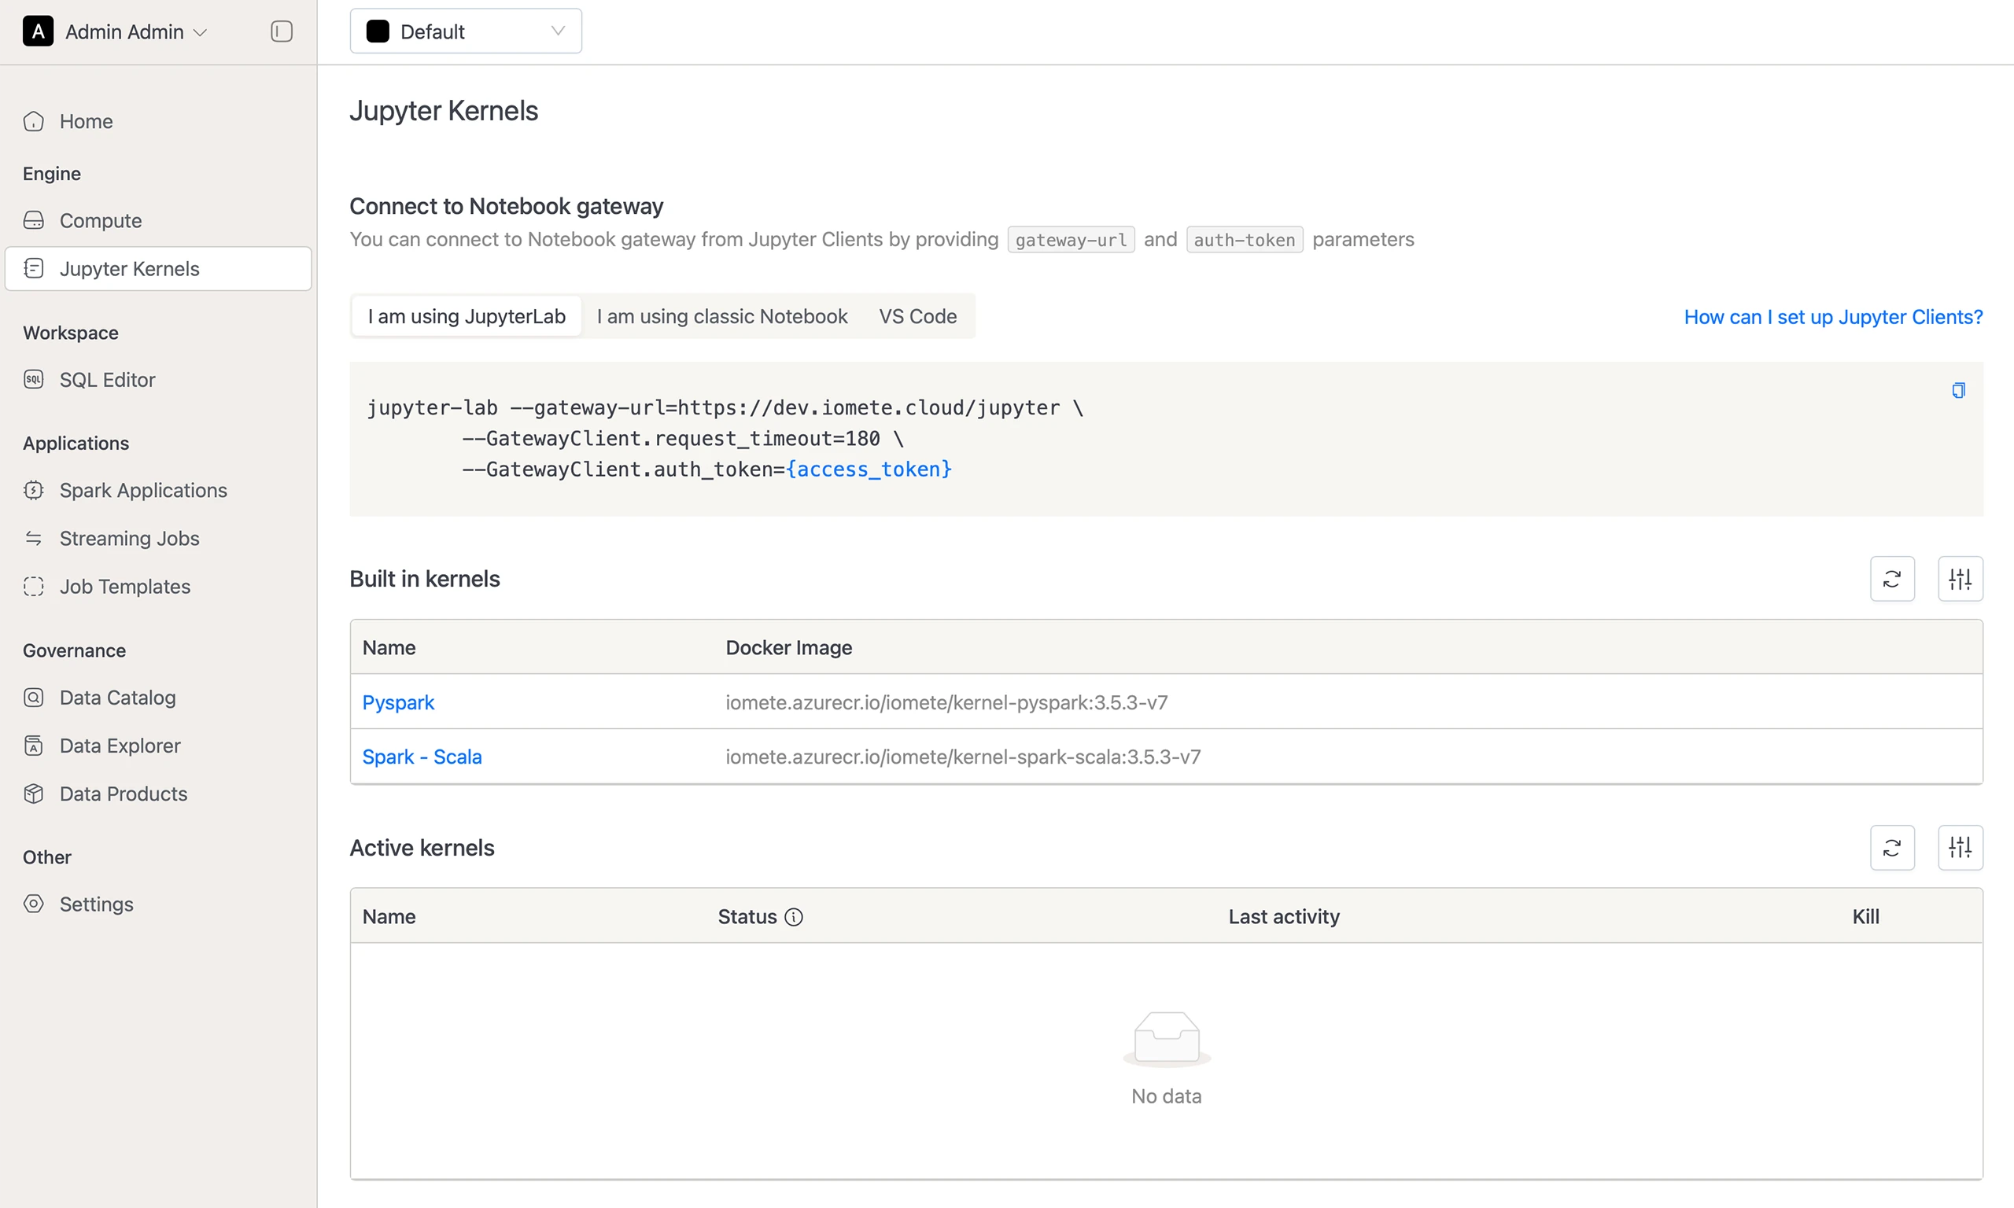Open the Pyspark kernel link
The width and height of the screenshot is (2014, 1208).
tap(398, 702)
